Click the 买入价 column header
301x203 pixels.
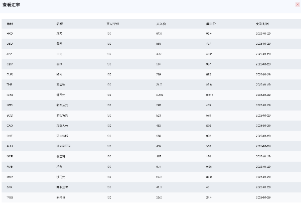[x=161, y=24]
